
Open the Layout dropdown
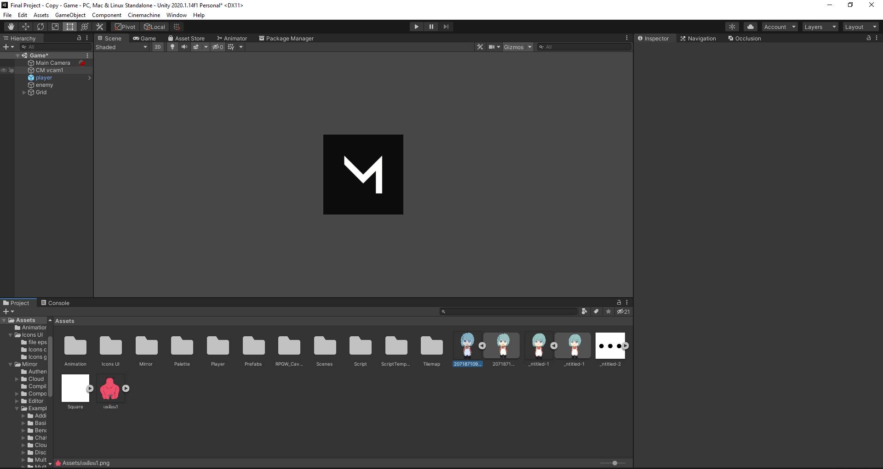coord(860,27)
